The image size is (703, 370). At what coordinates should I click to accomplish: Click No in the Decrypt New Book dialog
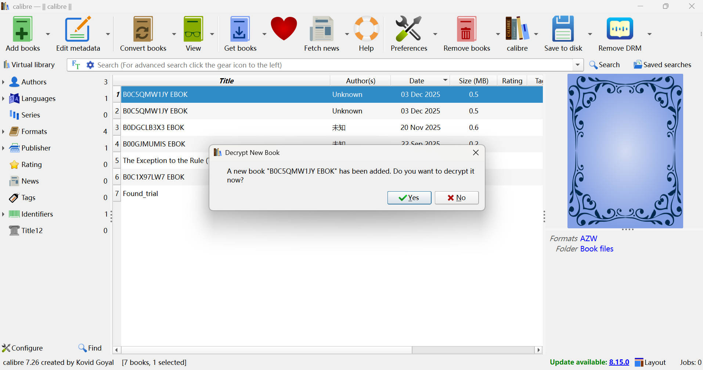click(457, 197)
